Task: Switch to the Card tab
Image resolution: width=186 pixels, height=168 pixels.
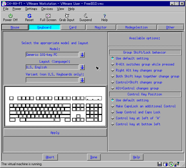Action: [73, 27]
